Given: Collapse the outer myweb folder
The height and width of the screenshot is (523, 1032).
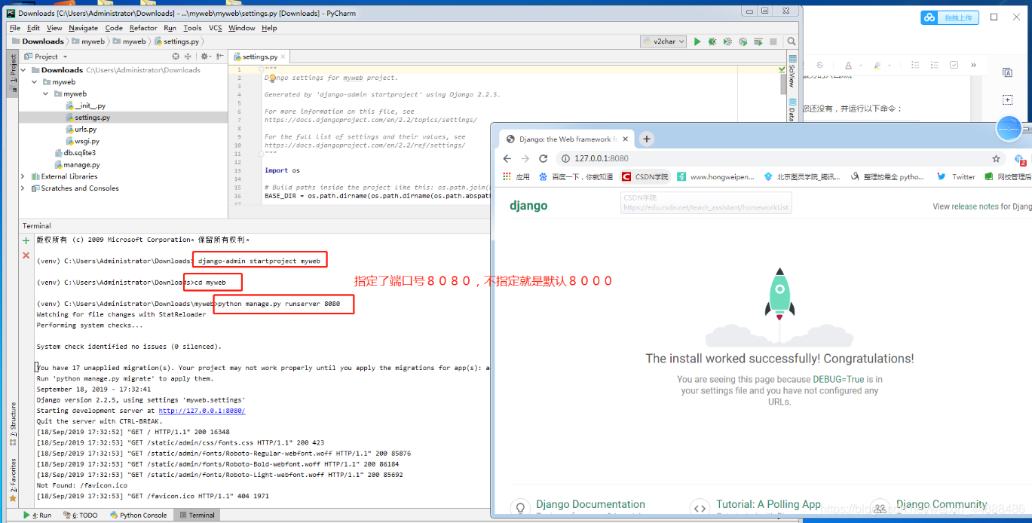Looking at the screenshot, I should (35, 82).
